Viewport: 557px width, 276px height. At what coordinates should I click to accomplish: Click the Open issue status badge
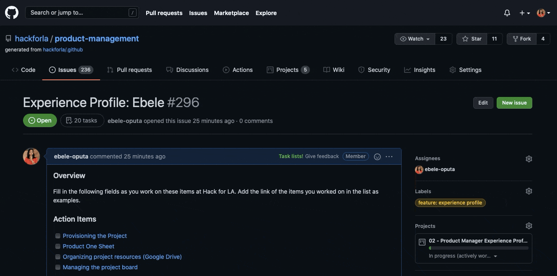click(x=40, y=120)
